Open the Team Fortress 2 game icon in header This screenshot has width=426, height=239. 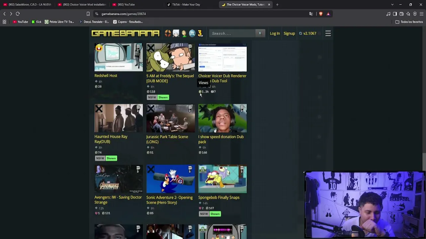pos(168,33)
